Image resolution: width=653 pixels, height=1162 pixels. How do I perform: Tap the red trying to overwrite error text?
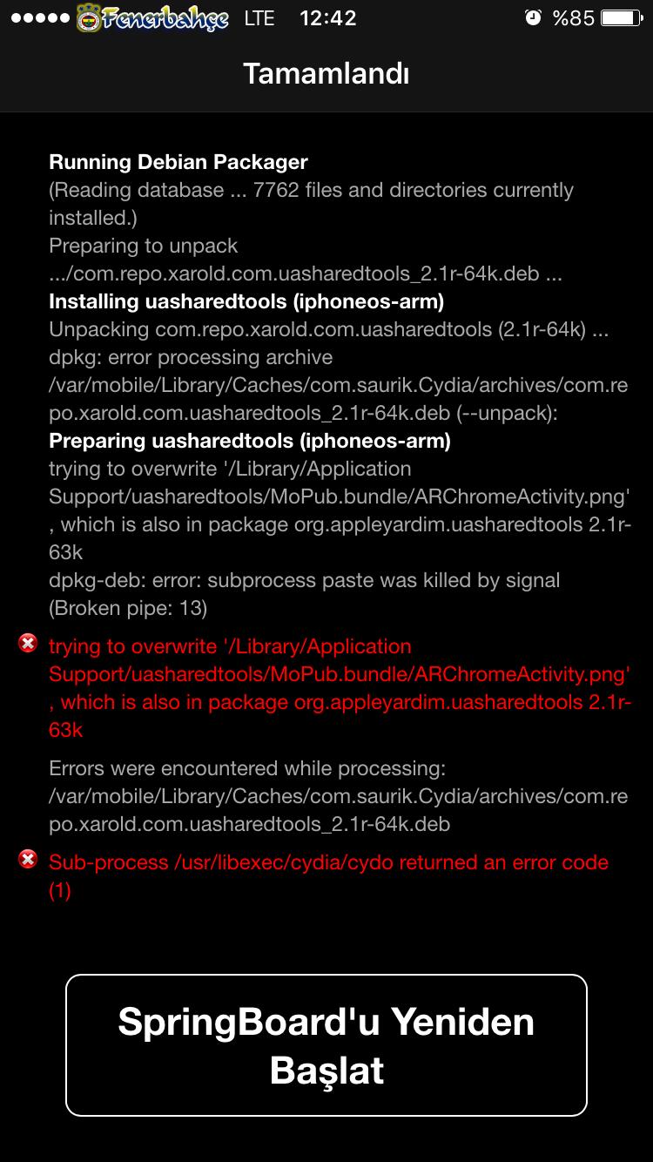[x=340, y=688]
